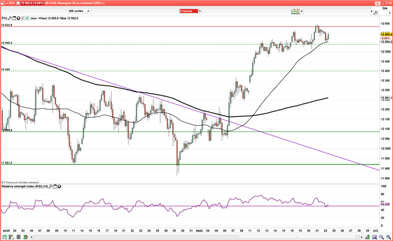
Task: Select the 4 heures timeframe field
Action: tap(189, 11)
